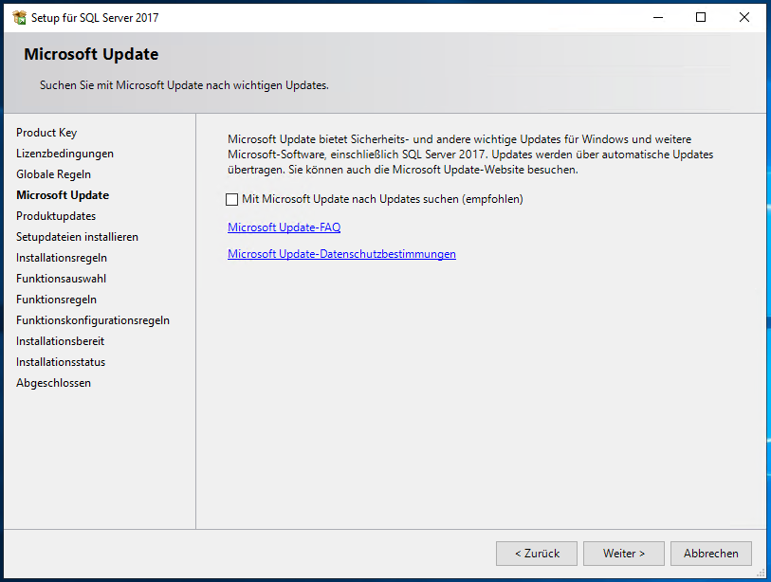This screenshot has height=582, width=771.
Task: Select Funktionsregeln step in sidebar
Action: coord(56,300)
